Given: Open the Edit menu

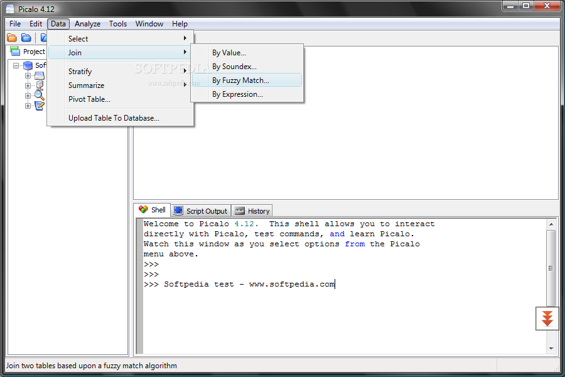Looking at the screenshot, I should coord(36,24).
